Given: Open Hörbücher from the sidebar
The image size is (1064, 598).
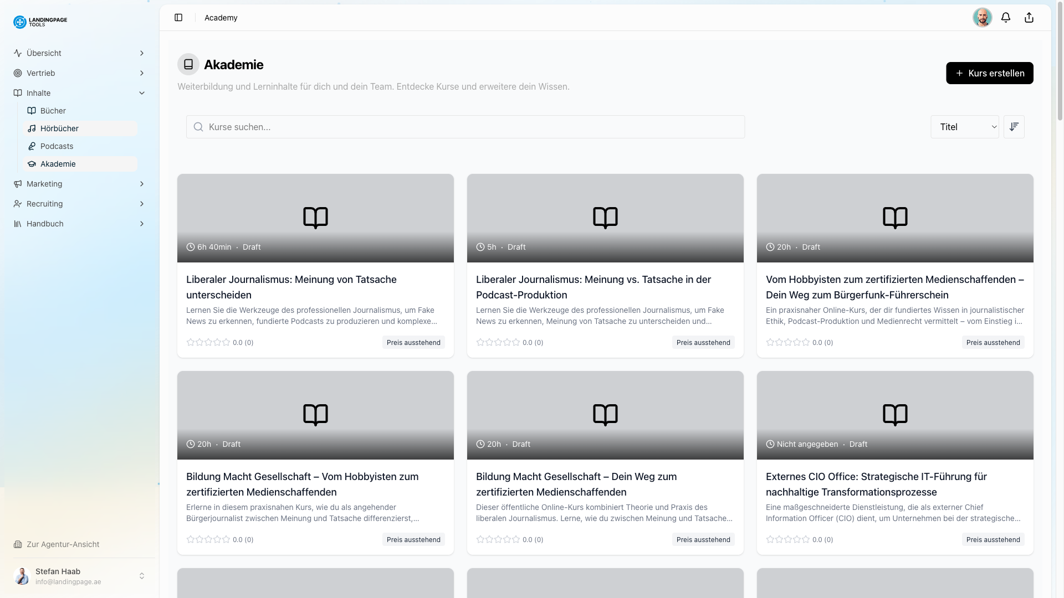Looking at the screenshot, I should [60, 128].
